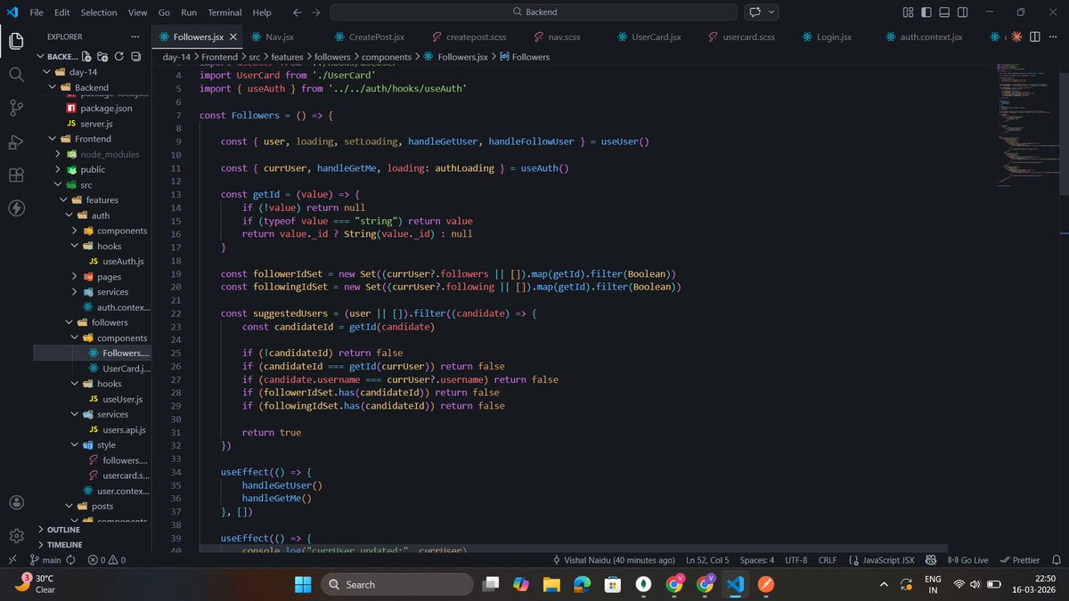
Task: Click the Refresh Explorer icon
Action: pos(118,56)
